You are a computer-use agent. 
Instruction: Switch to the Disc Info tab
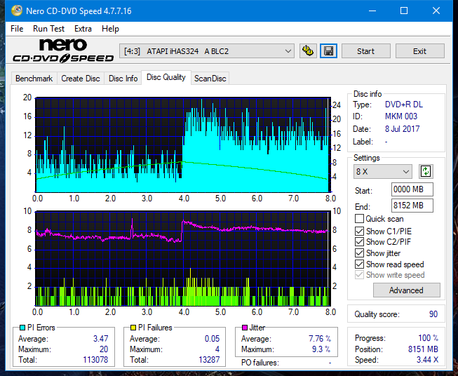click(x=123, y=79)
